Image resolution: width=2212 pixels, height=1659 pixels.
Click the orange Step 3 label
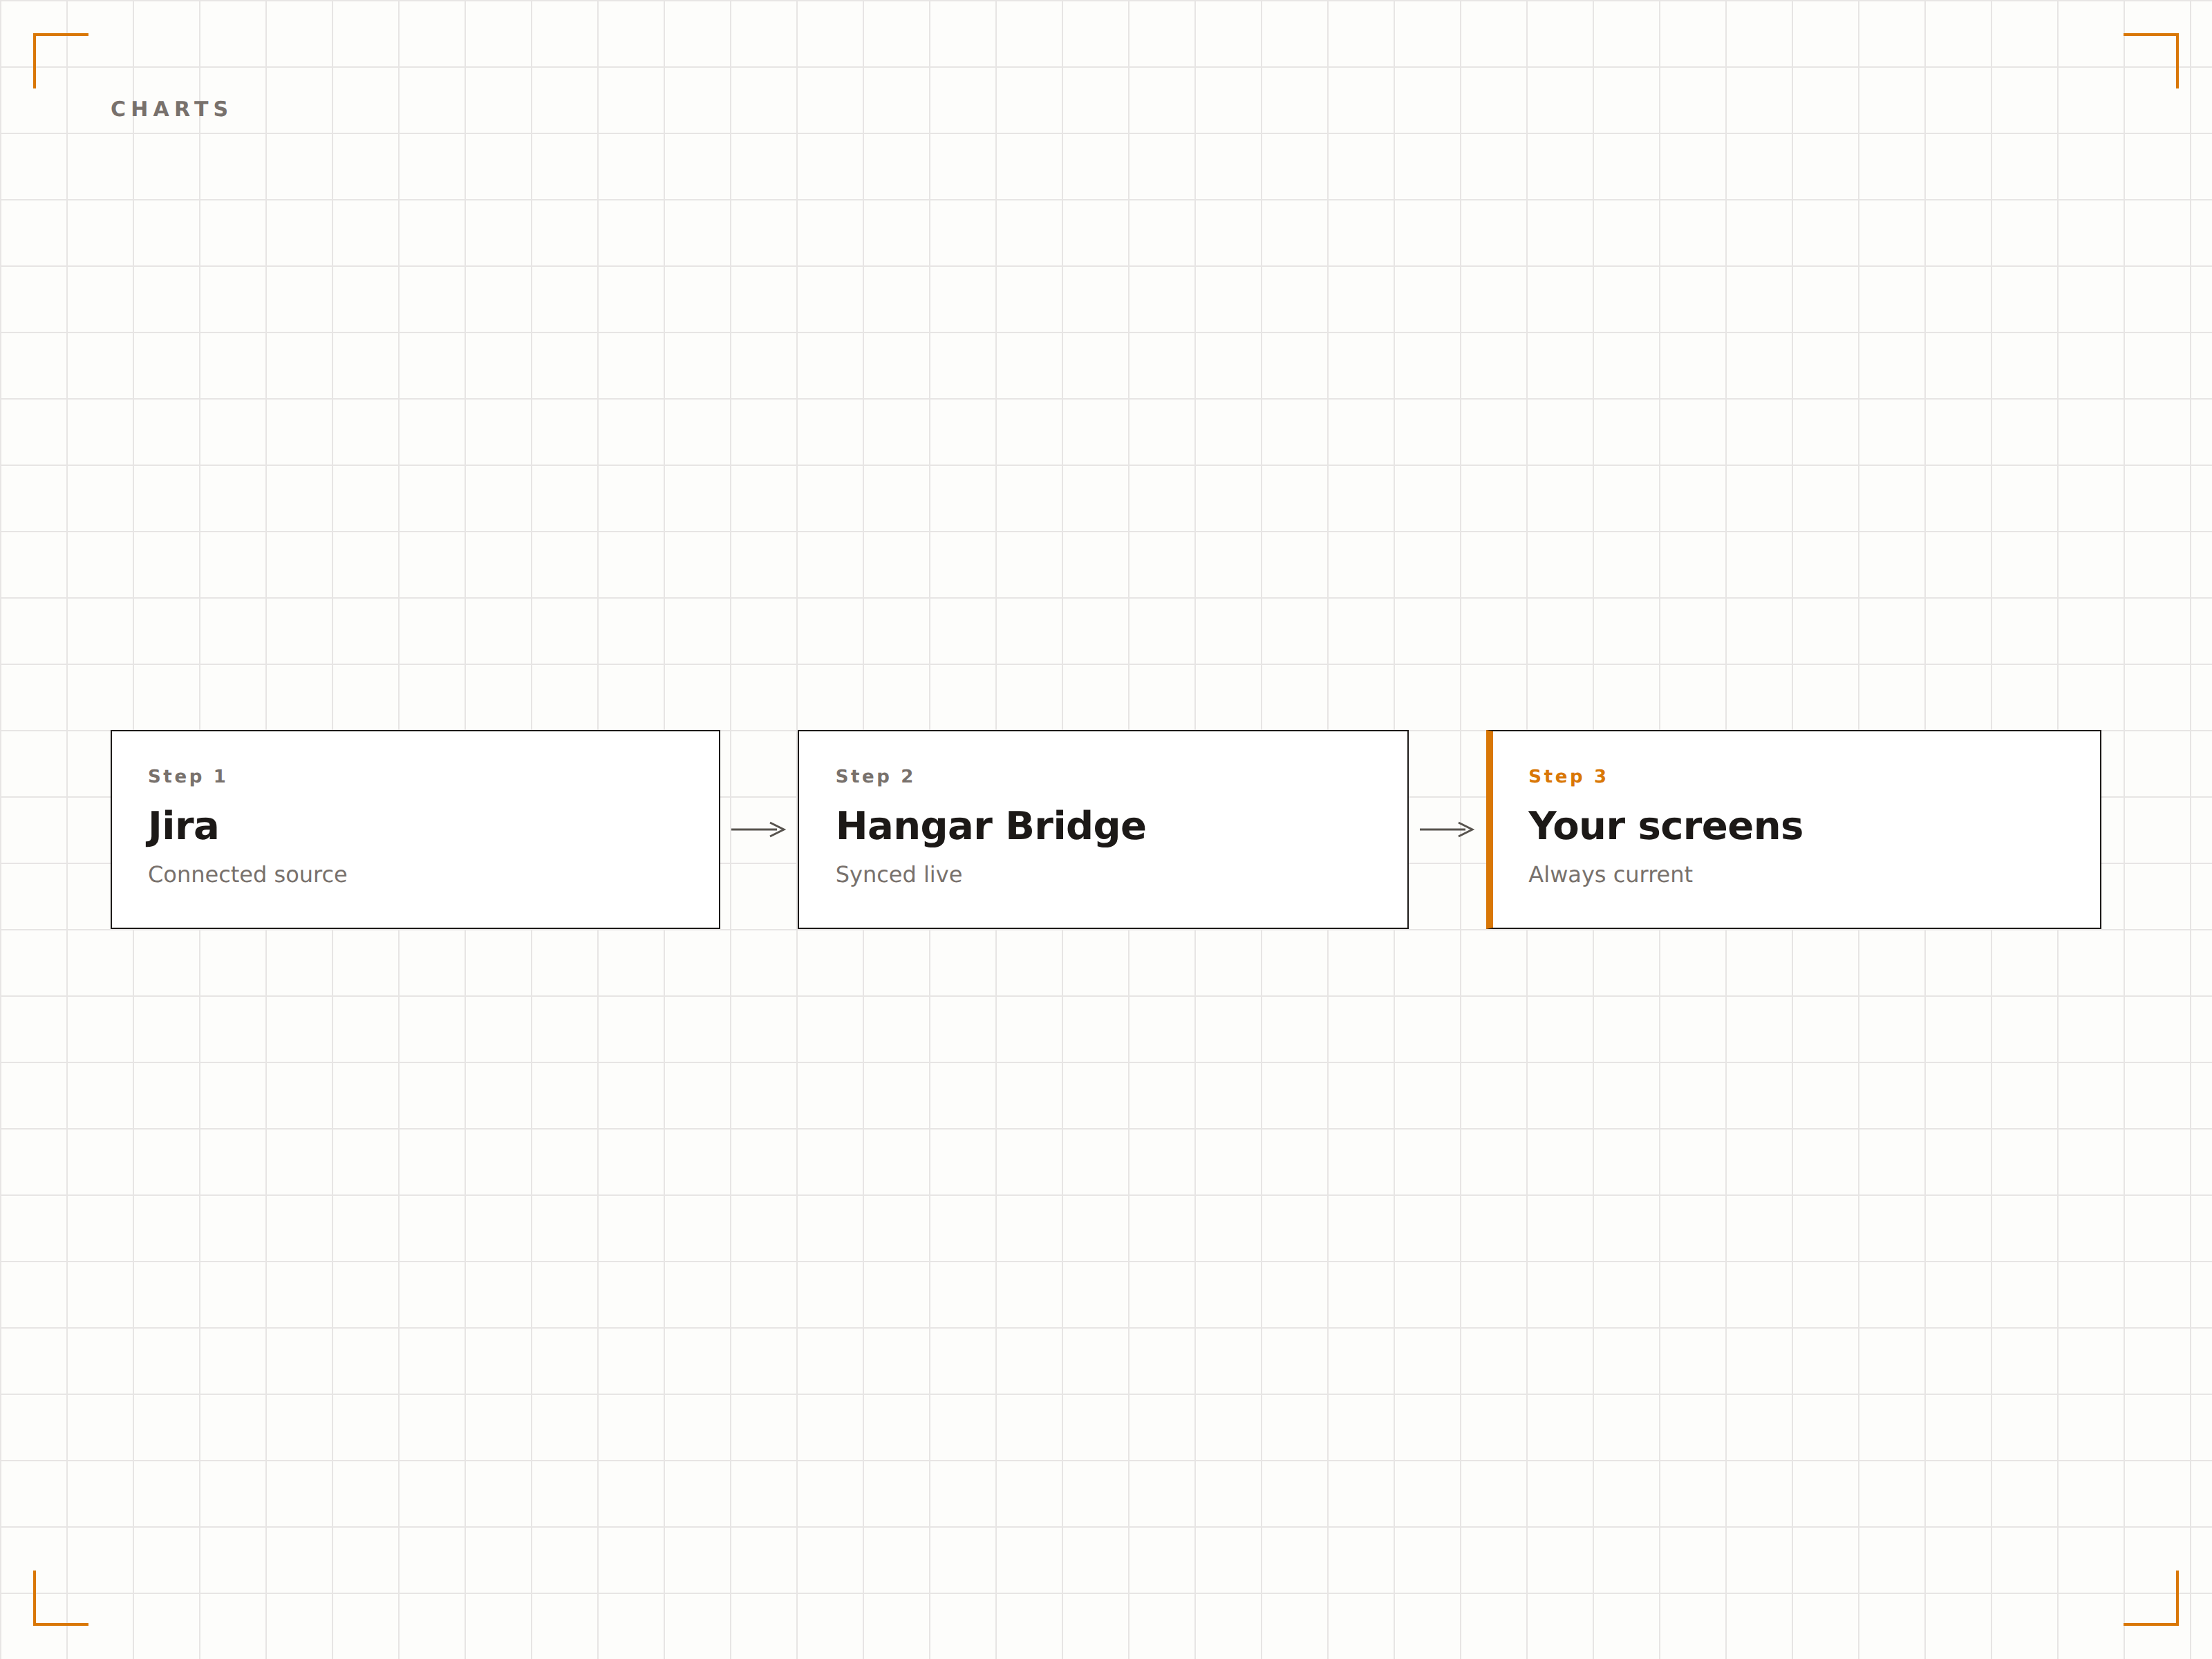click(x=1567, y=776)
